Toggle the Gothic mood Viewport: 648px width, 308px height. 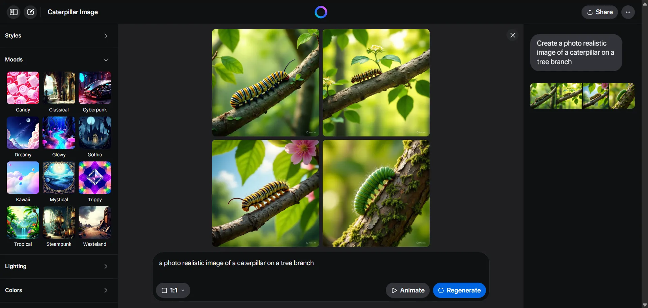click(x=94, y=133)
